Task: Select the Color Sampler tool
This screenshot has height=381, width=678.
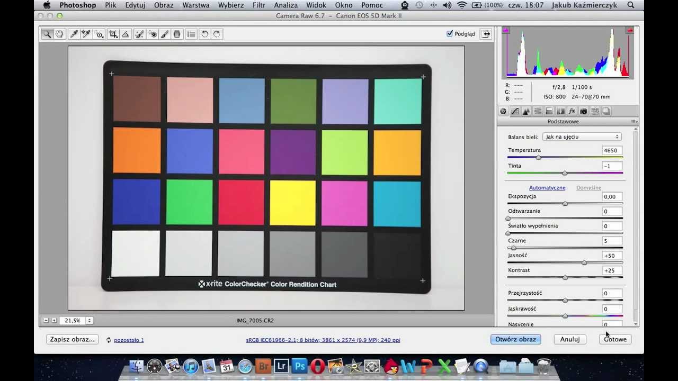Action: (x=86, y=34)
